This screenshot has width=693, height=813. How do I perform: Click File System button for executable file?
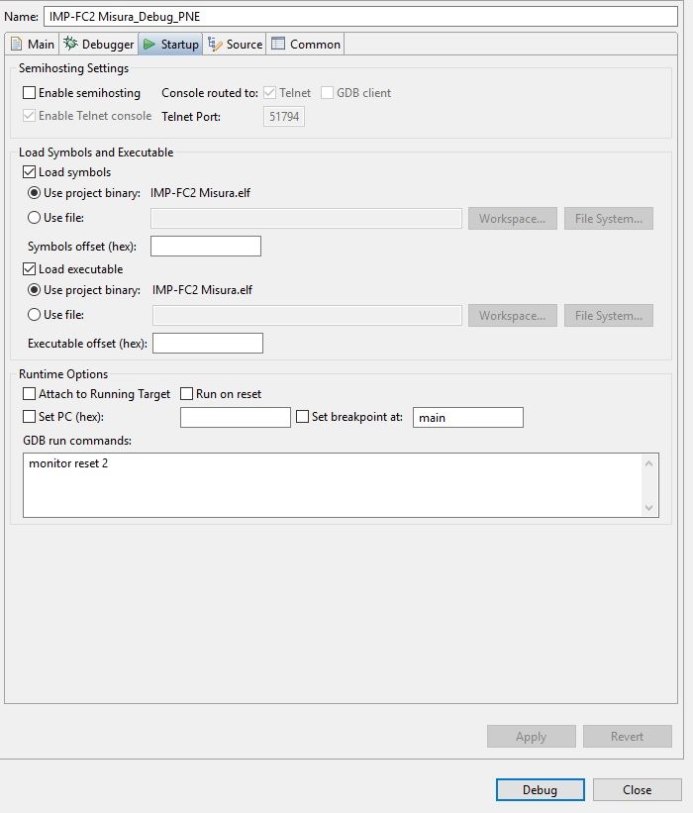(609, 315)
